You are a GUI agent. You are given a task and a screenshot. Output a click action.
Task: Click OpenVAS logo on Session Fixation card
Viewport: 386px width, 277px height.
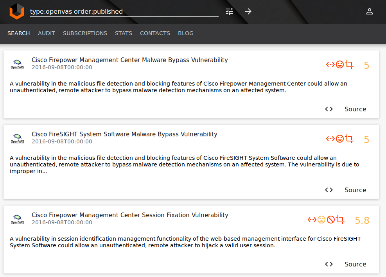pyautogui.click(x=18, y=220)
